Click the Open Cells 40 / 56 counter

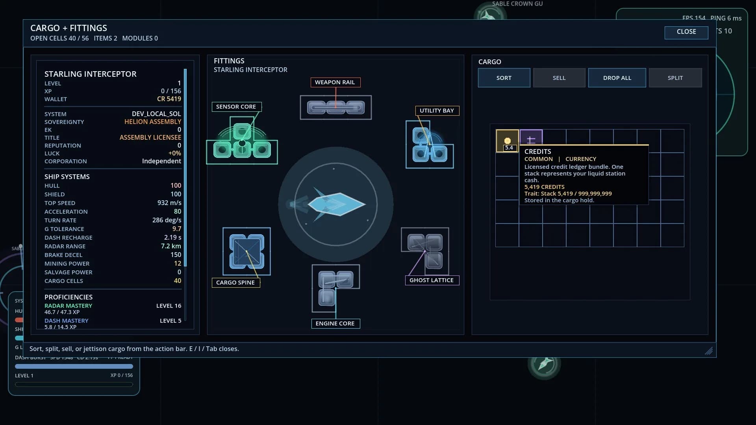click(59, 38)
